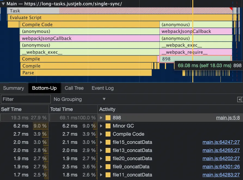
Task: Expand the 898 activity row
Action: click(x=101, y=118)
